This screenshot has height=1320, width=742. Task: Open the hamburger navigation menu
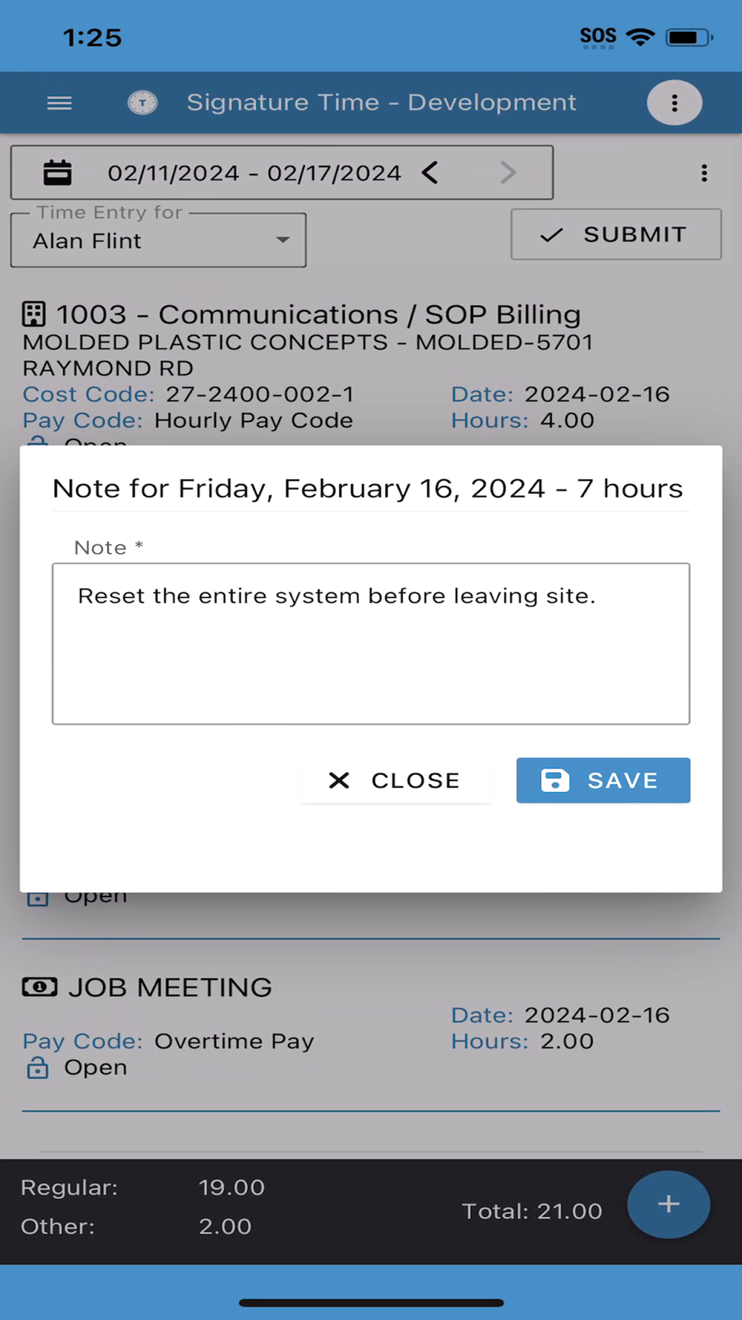(59, 103)
